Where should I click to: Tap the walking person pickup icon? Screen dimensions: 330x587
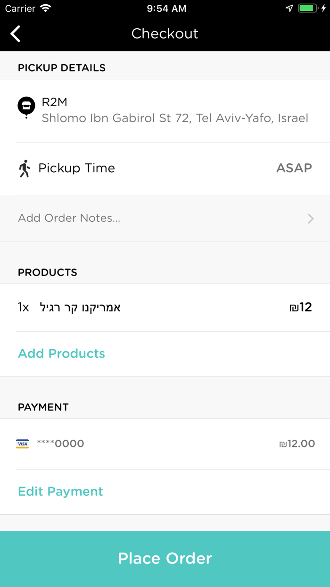tap(25, 168)
